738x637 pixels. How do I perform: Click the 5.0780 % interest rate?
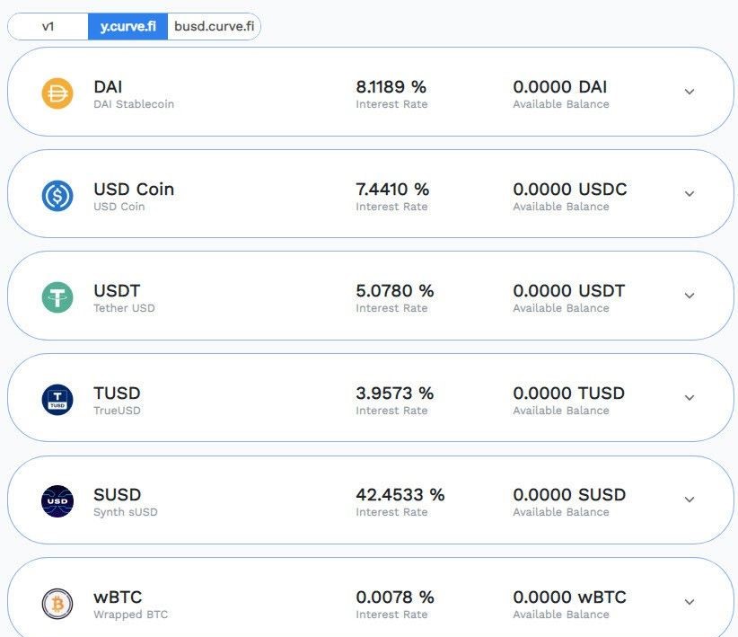(x=395, y=291)
